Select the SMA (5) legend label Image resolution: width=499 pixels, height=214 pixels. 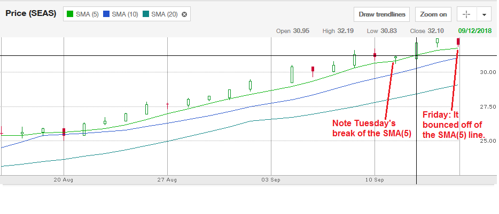tap(87, 14)
